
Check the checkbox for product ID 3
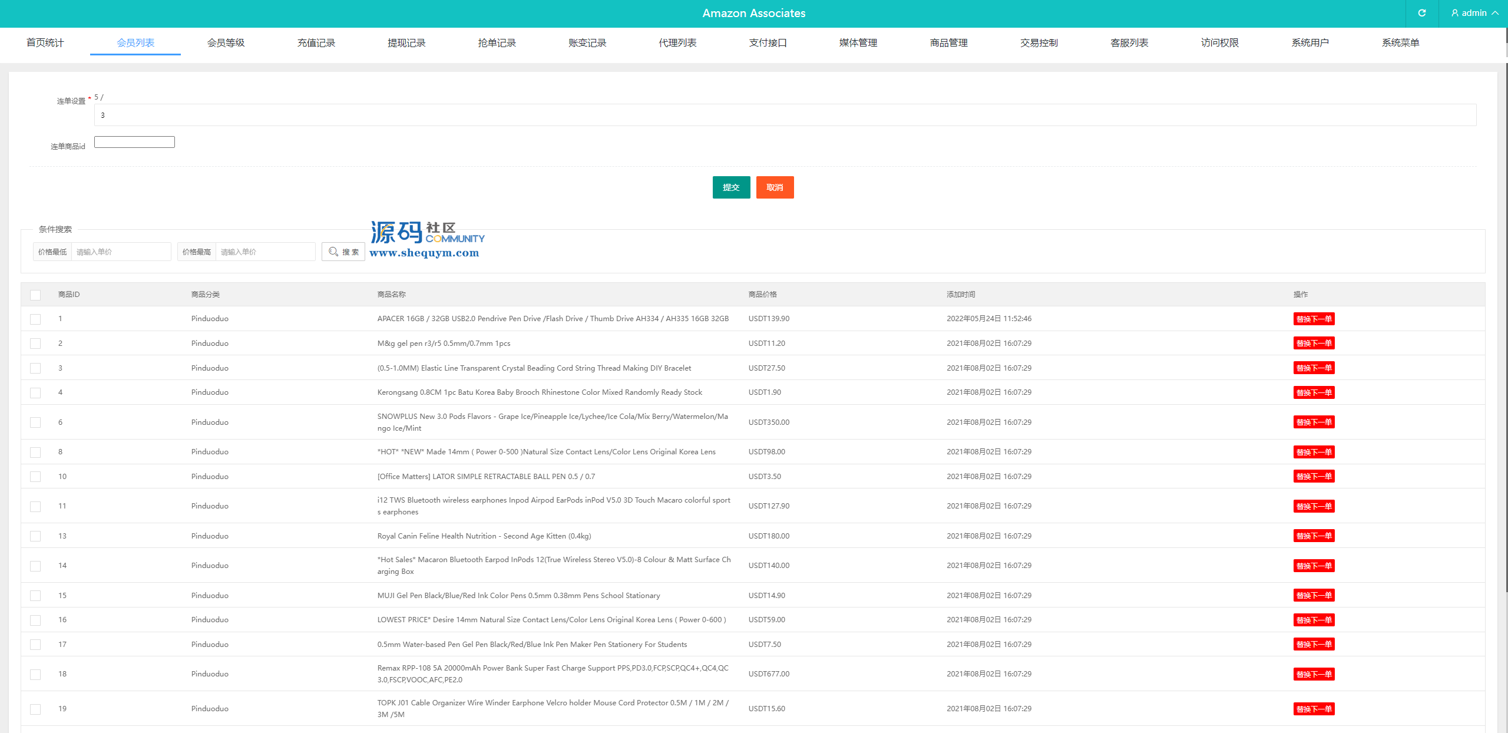coord(35,368)
